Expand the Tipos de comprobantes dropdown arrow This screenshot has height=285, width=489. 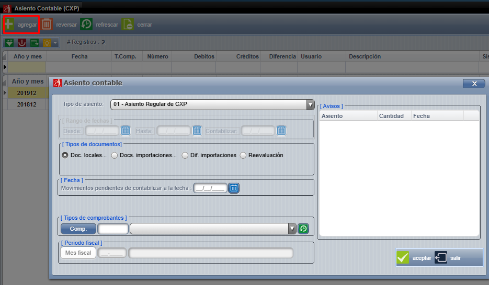coord(292,229)
